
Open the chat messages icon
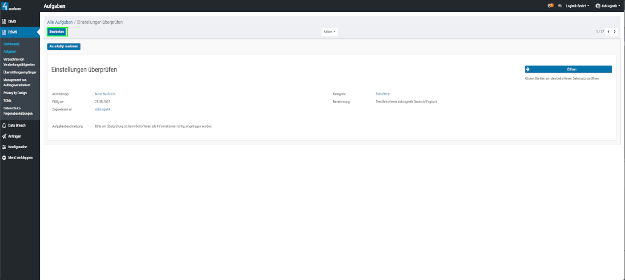pyautogui.click(x=559, y=5)
